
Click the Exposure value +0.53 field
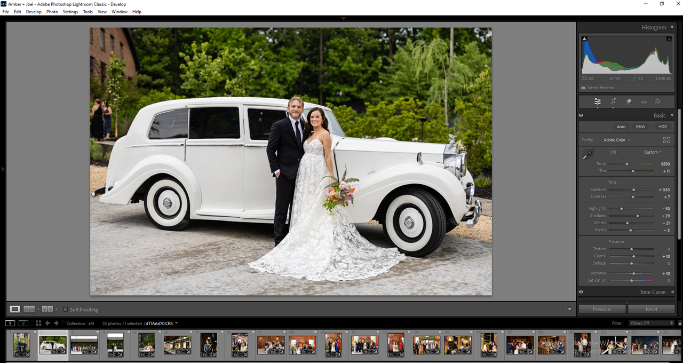(664, 190)
